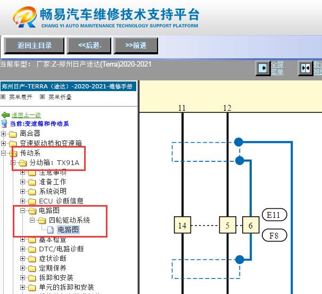Open the 准备工作 tree label
This screenshot has height=294, width=322.
(53, 182)
